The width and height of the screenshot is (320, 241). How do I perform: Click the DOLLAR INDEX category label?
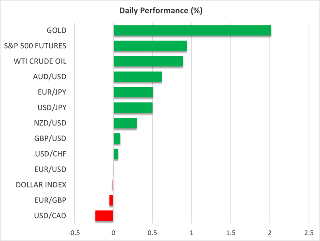click(41, 185)
